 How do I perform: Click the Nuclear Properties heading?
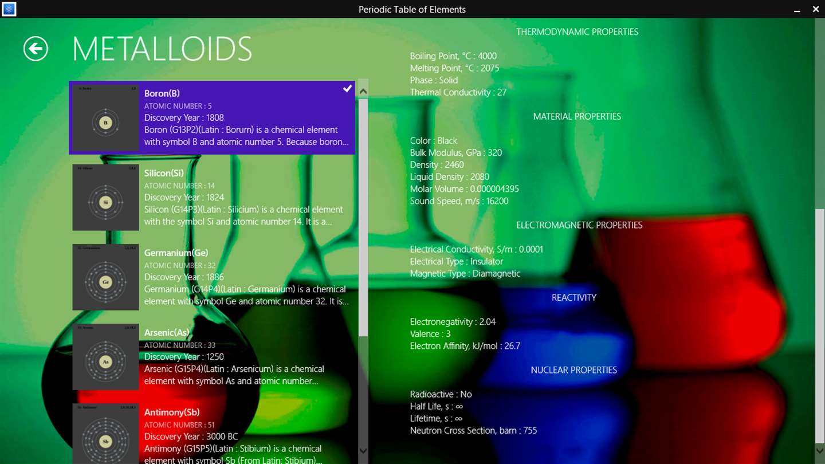[x=574, y=370]
